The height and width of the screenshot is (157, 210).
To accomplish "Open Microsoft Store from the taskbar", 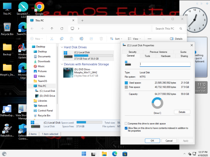I will point(125,154).
